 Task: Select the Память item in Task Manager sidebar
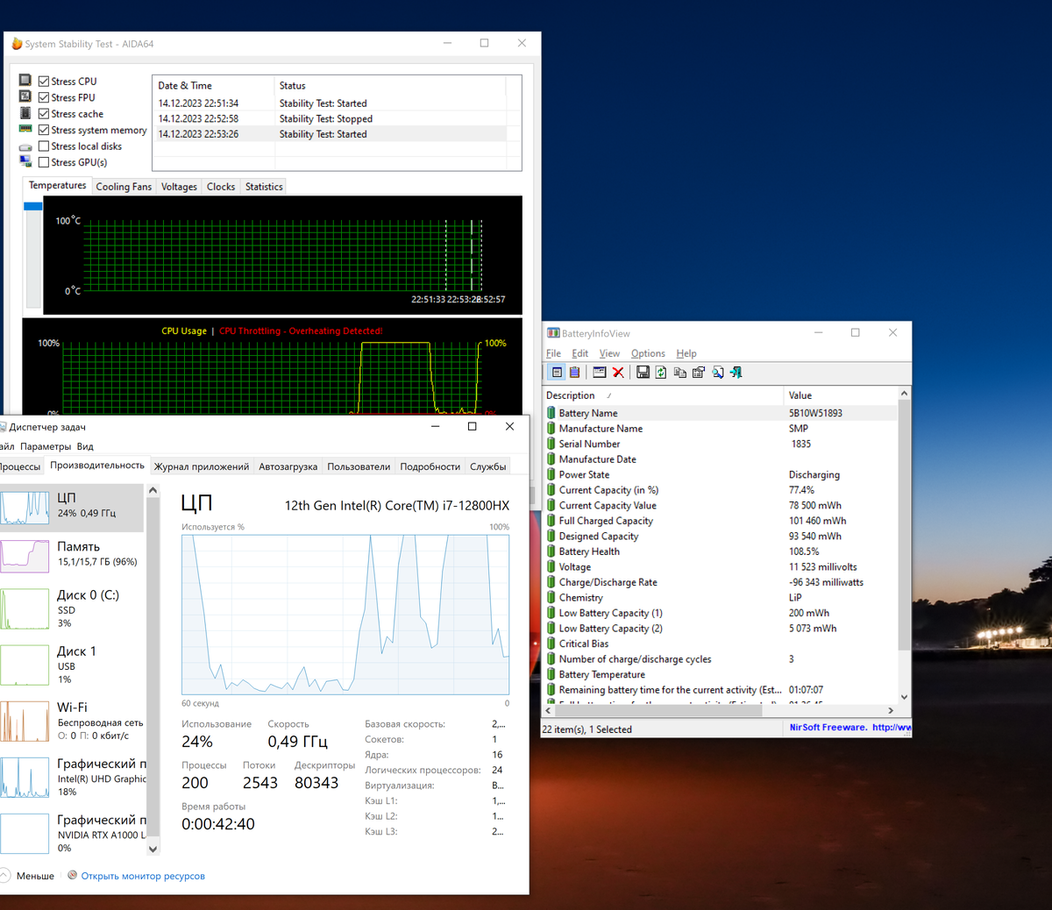72,555
